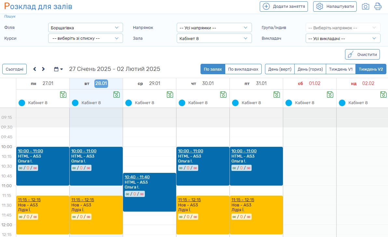Open Wednesday 10:40 - 11:40 HTML lesson
The height and width of the screenshot is (237, 388).
(149, 192)
